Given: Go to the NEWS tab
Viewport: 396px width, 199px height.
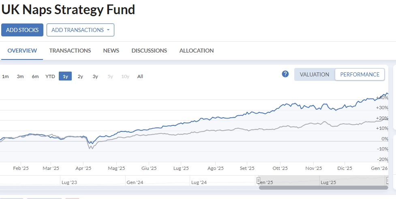Looking at the screenshot, I should [111, 51].
